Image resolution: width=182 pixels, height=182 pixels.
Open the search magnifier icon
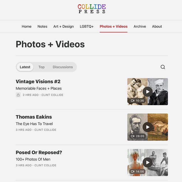tap(163, 67)
